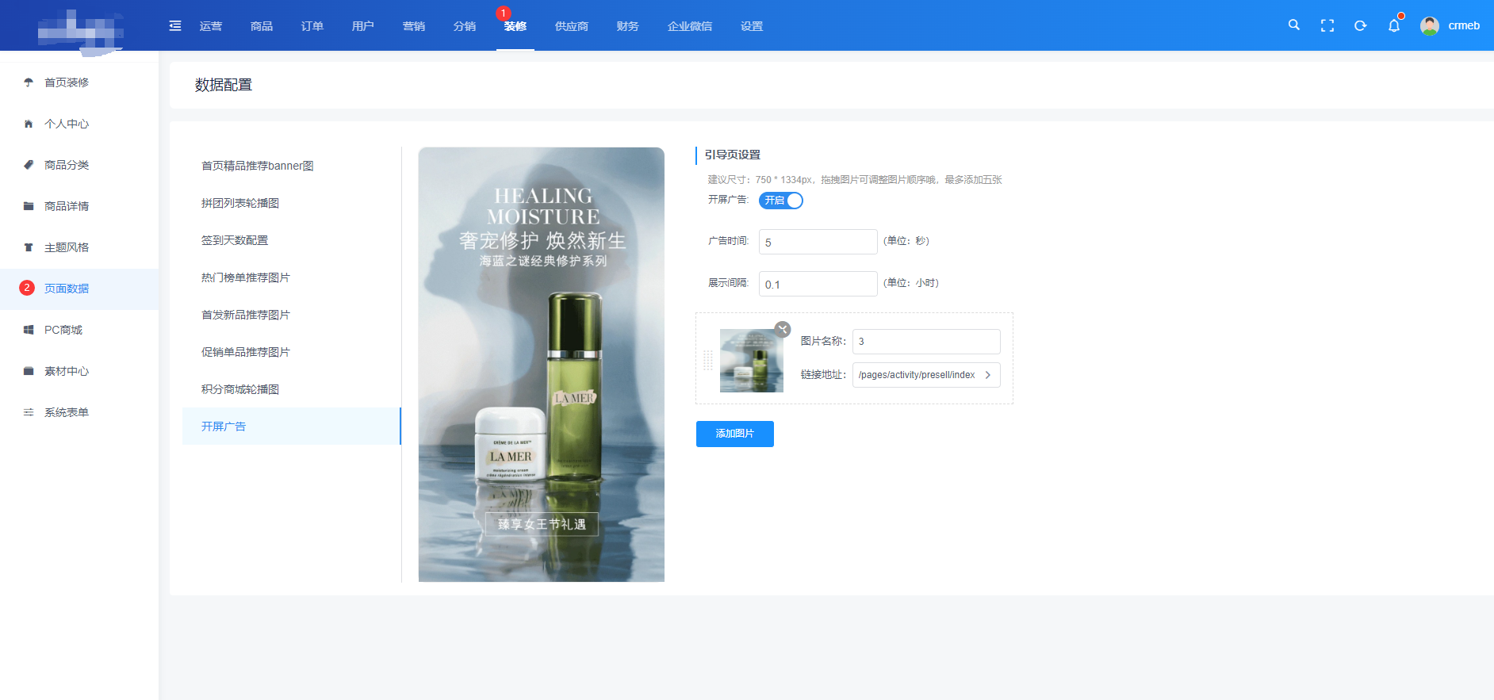The height and width of the screenshot is (700, 1494).
Task: Click the 数据配置 page title
Action: pyautogui.click(x=224, y=85)
